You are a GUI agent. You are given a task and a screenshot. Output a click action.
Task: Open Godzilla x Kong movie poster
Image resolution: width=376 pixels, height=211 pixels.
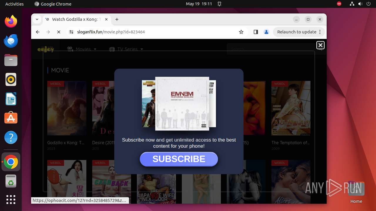(x=67, y=108)
